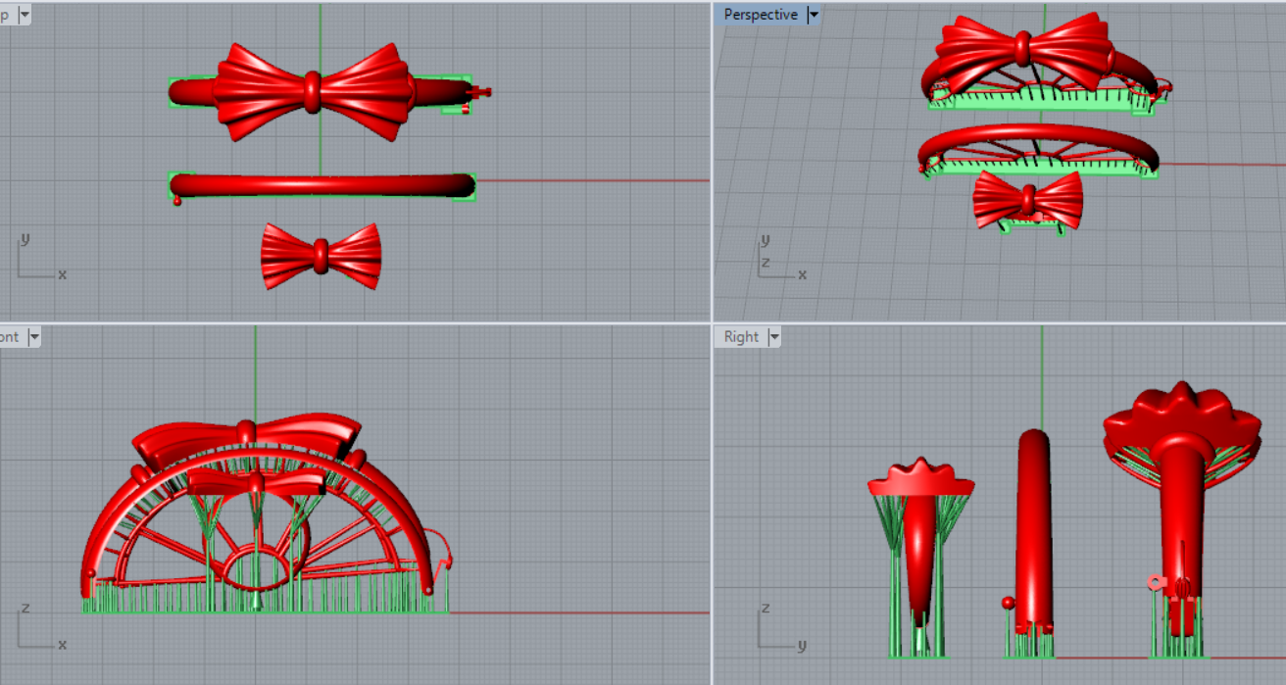Open the Perspective viewport dropdown arrow

[x=813, y=15]
